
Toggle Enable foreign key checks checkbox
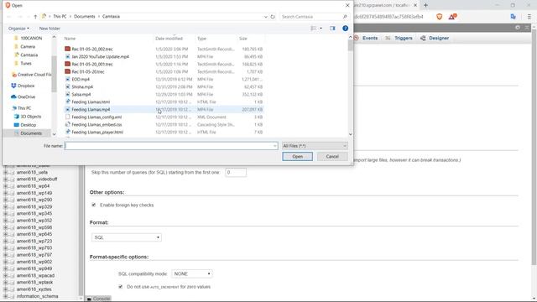coord(93,205)
